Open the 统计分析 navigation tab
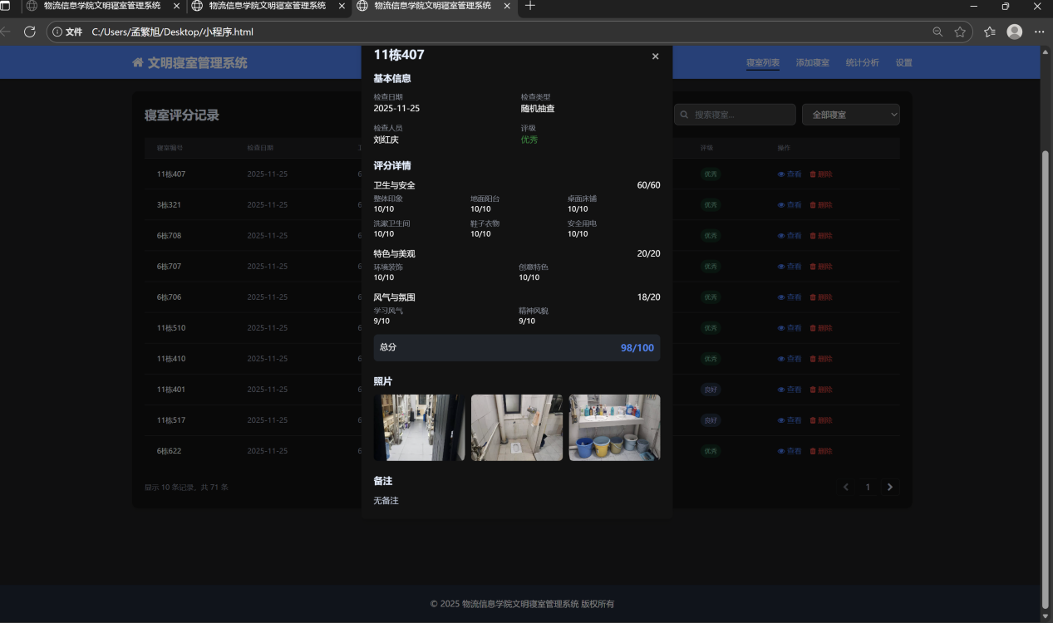 pos(862,63)
